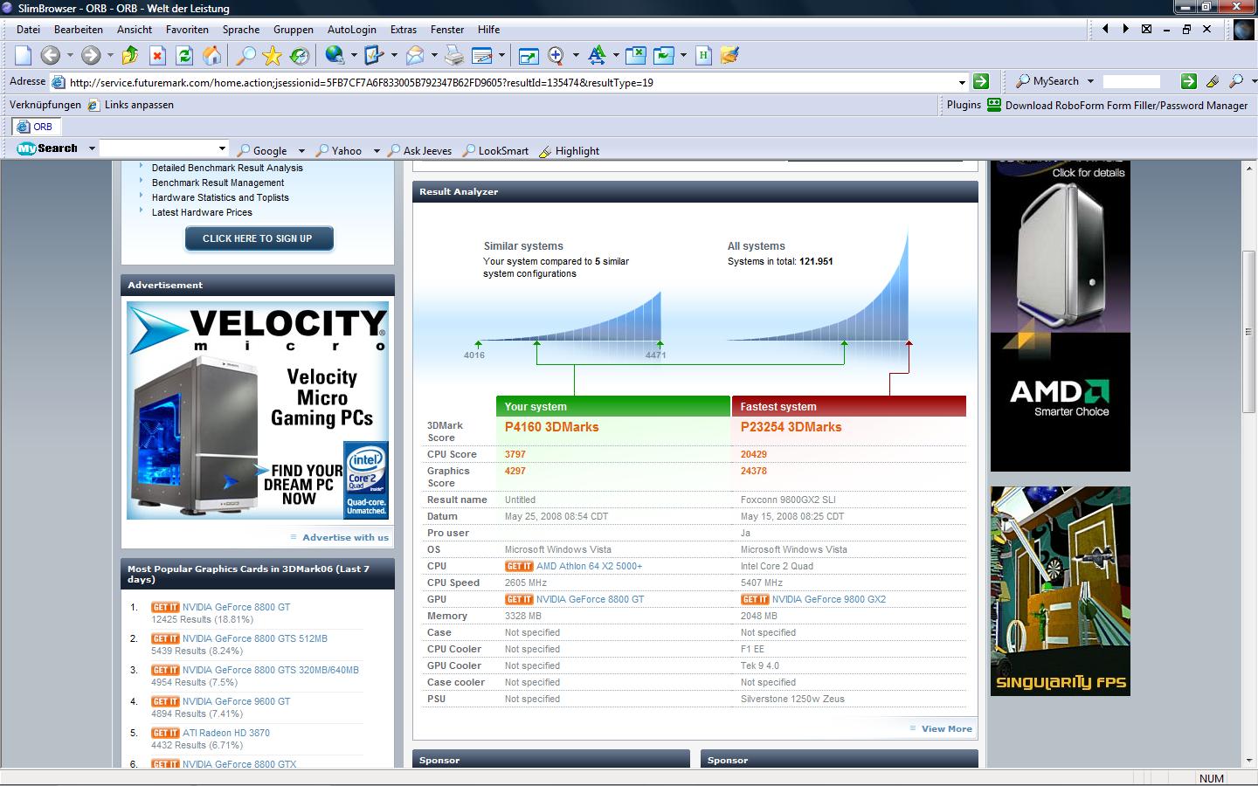Screen dimensions: 1258x786
Task: Expand the address bar URL dropdown
Action: (x=962, y=82)
